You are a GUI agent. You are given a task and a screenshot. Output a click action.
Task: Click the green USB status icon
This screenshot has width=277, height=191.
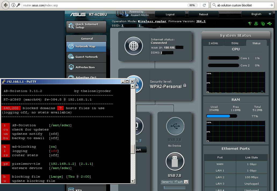pyautogui.click(x=269, y=23)
